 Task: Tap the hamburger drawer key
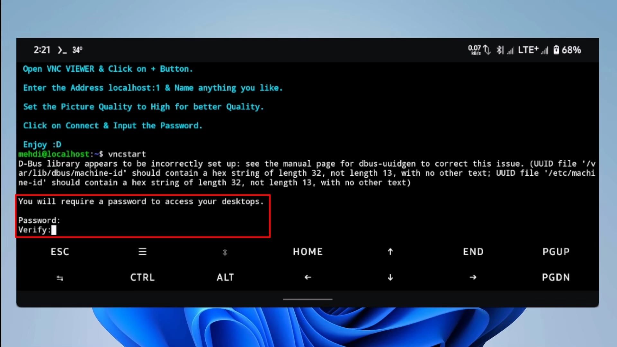142,252
